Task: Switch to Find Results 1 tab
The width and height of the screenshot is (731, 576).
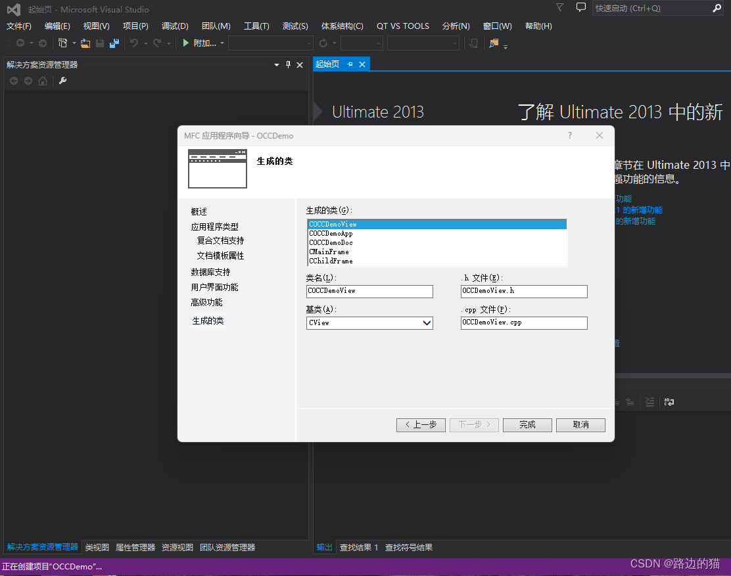Action: [x=358, y=547]
